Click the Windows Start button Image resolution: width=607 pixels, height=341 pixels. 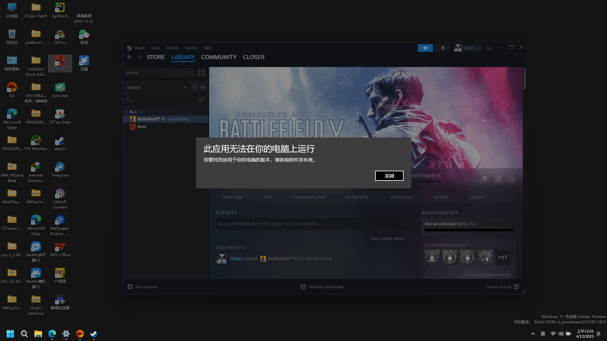pos(10,334)
